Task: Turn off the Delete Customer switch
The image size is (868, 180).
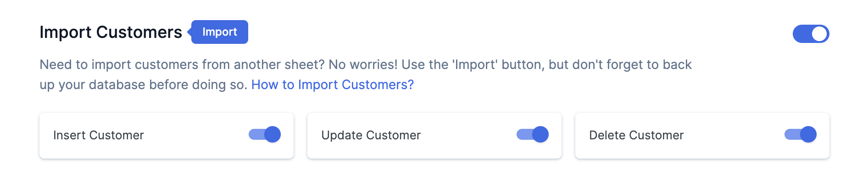Action: click(x=801, y=134)
